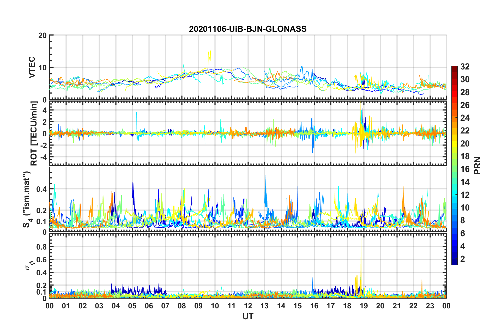Click the UT x-axis label
496x331 pixels.
248,316
